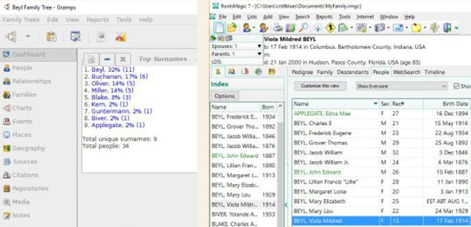
Task: Select family side panel tab icon
Action: pos(231,72)
